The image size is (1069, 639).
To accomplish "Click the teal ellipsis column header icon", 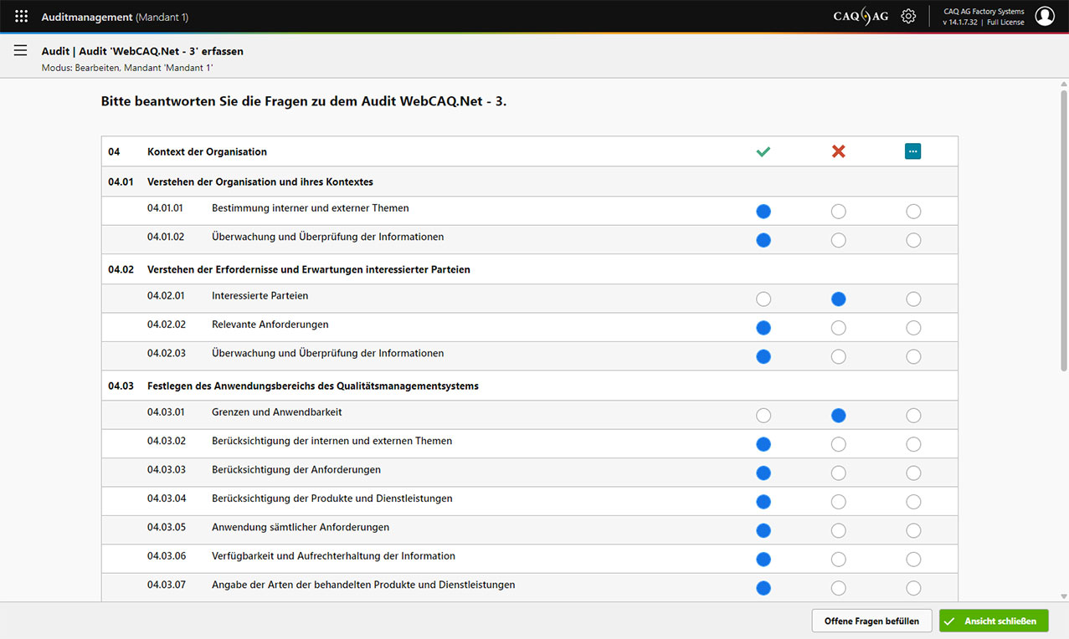I will click(x=912, y=151).
